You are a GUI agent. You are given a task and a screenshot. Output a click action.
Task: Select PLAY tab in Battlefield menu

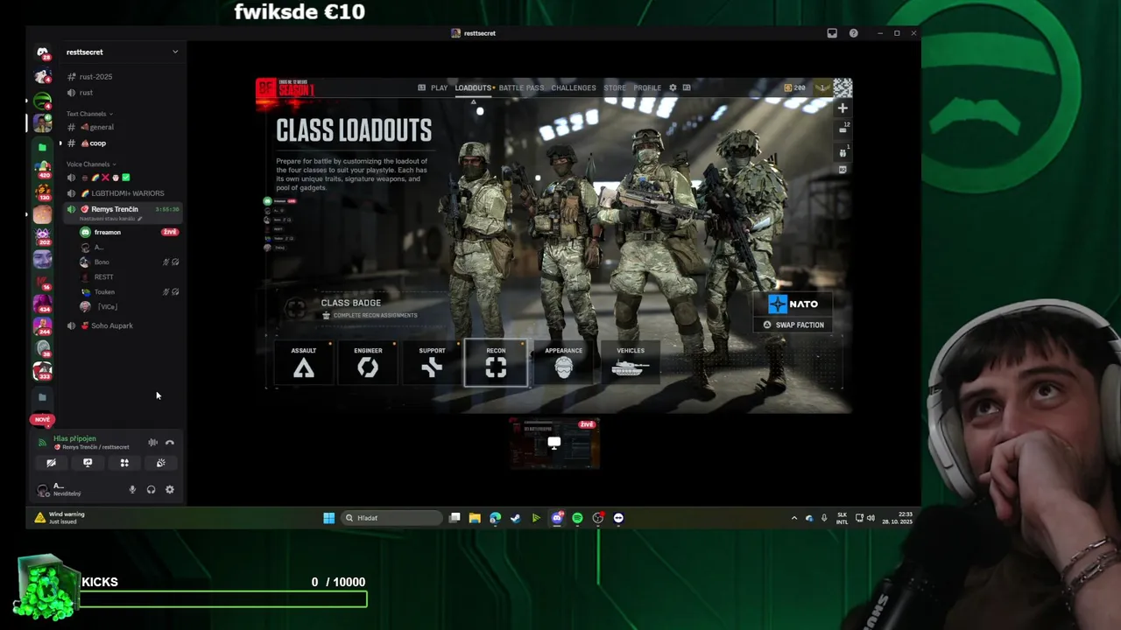(439, 87)
